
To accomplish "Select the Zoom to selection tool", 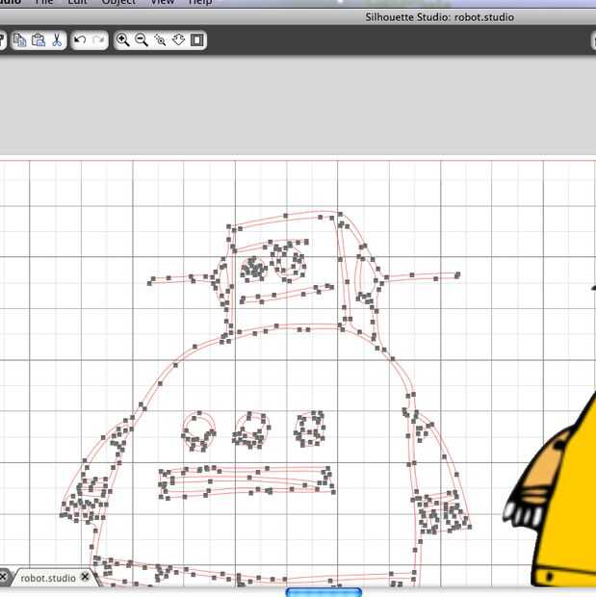I will (160, 39).
